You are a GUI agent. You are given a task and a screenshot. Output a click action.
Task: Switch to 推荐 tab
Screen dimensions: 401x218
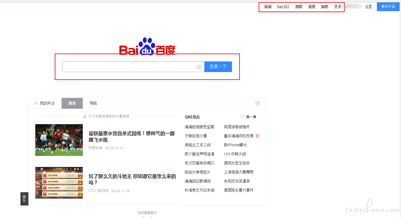(x=72, y=103)
